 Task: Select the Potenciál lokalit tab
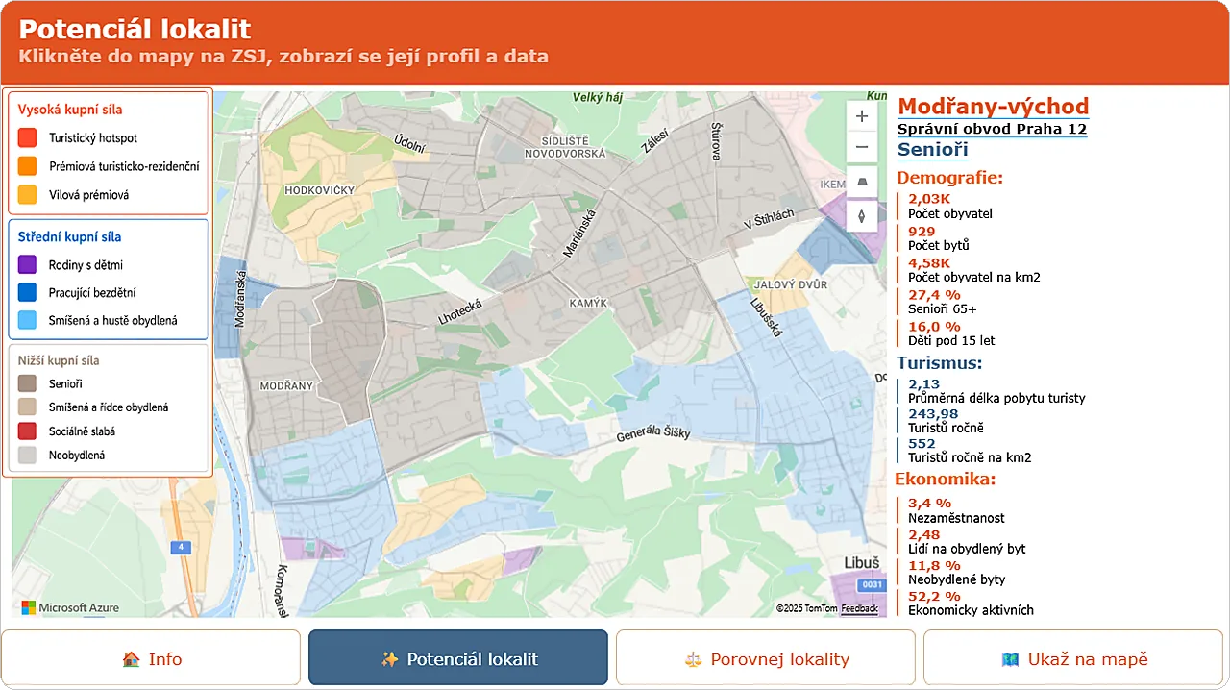[458, 658]
